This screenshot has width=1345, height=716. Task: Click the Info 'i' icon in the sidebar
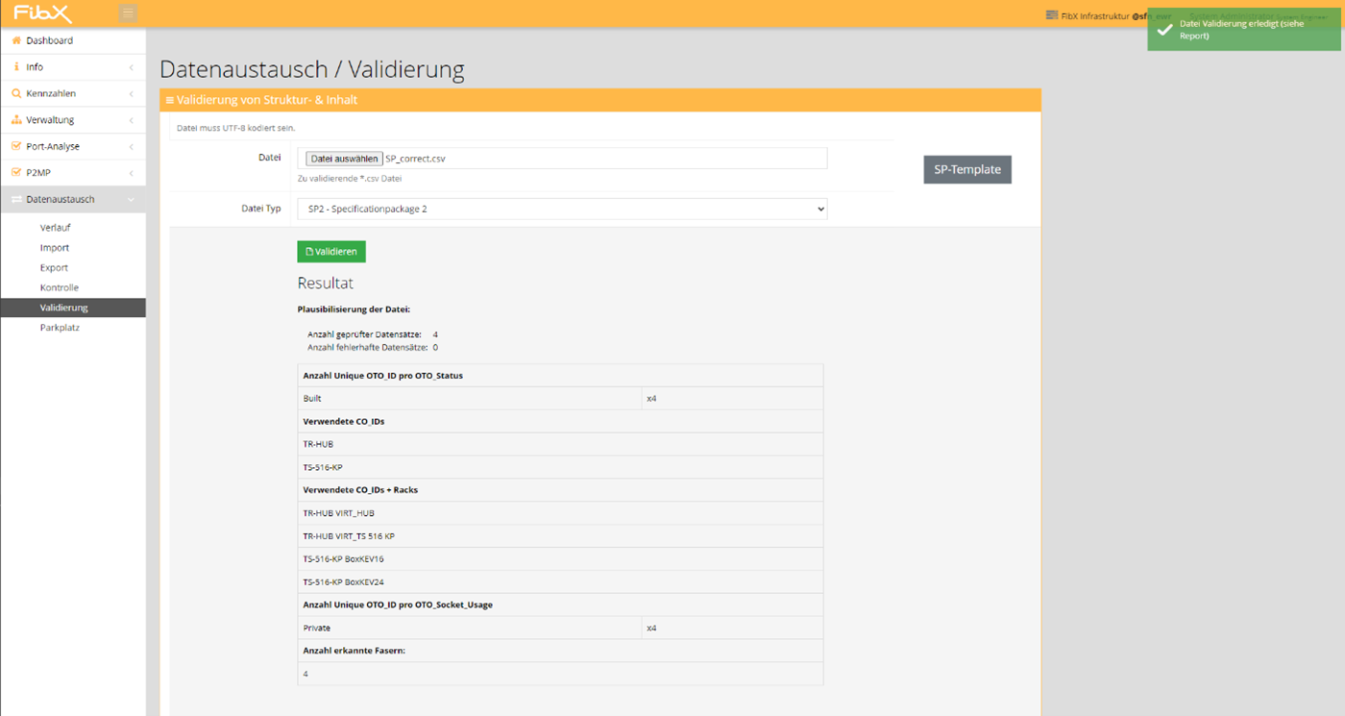coord(16,67)
